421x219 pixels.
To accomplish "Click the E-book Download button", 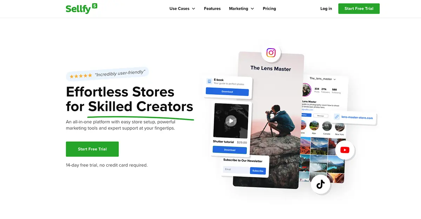I will pos(227,92).
